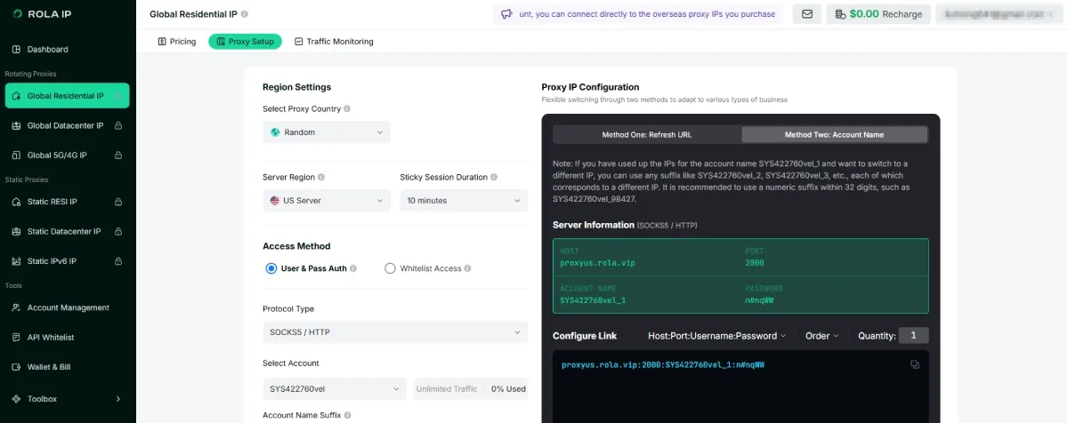
Task: Click the Unlimited Traffic usage bar
Action: 471,389
